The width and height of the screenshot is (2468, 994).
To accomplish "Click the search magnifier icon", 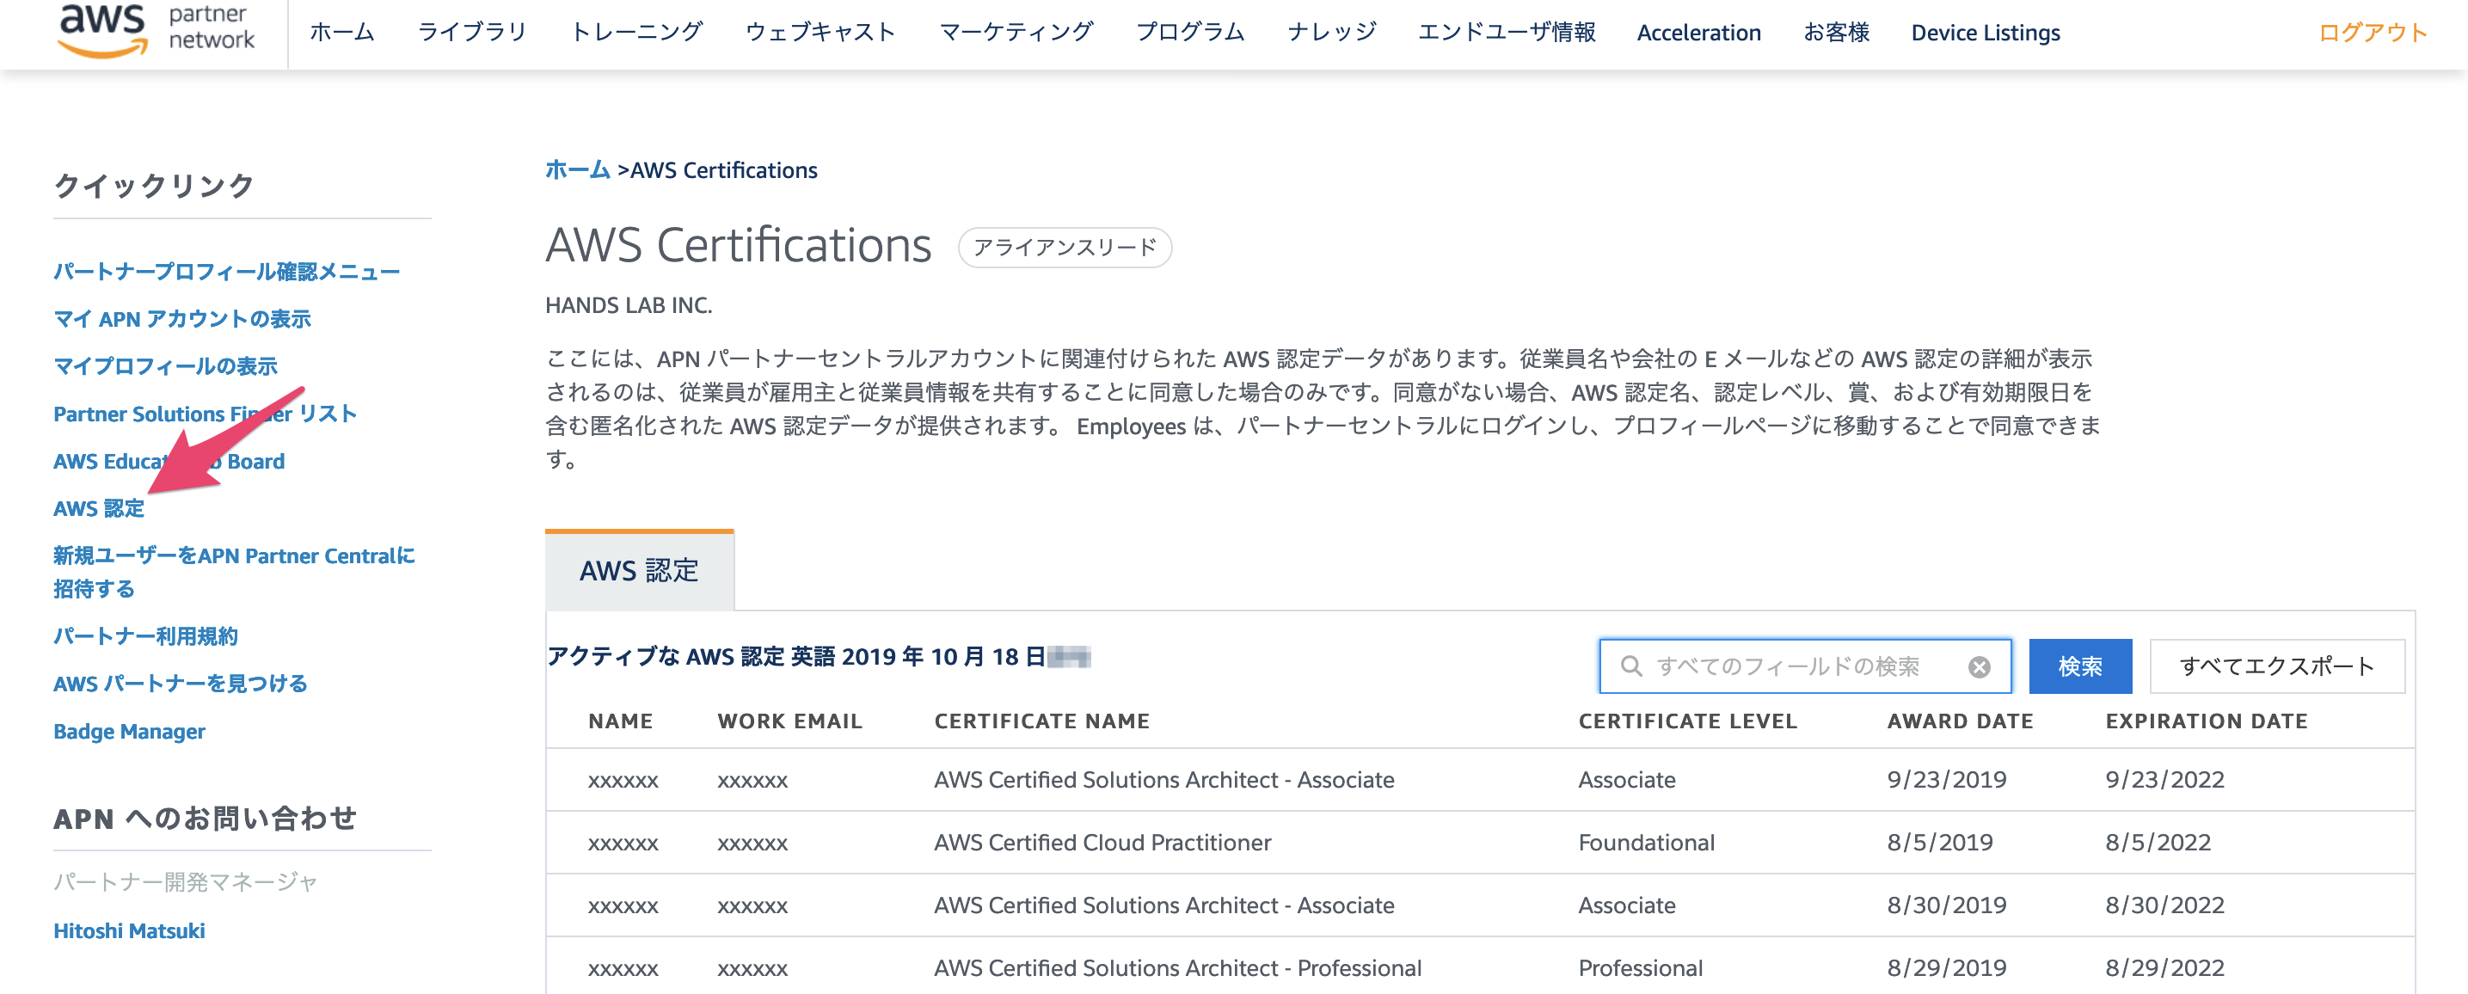I will click(x=1630, y=666).
